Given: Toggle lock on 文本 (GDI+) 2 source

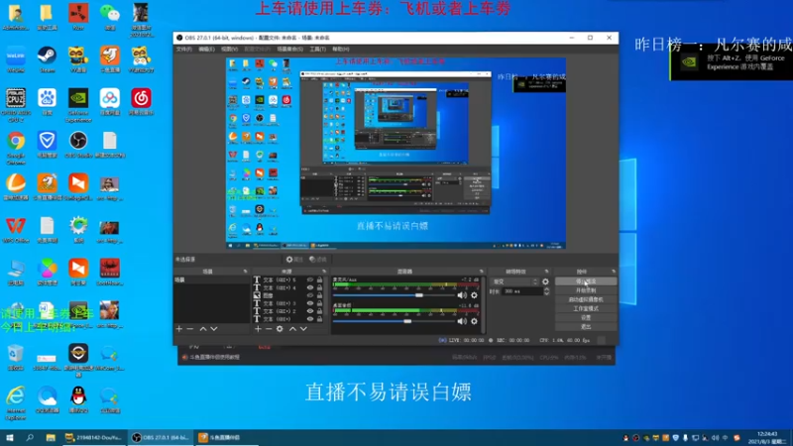Looking at the screenshot, I should click(x=319, y=311).
